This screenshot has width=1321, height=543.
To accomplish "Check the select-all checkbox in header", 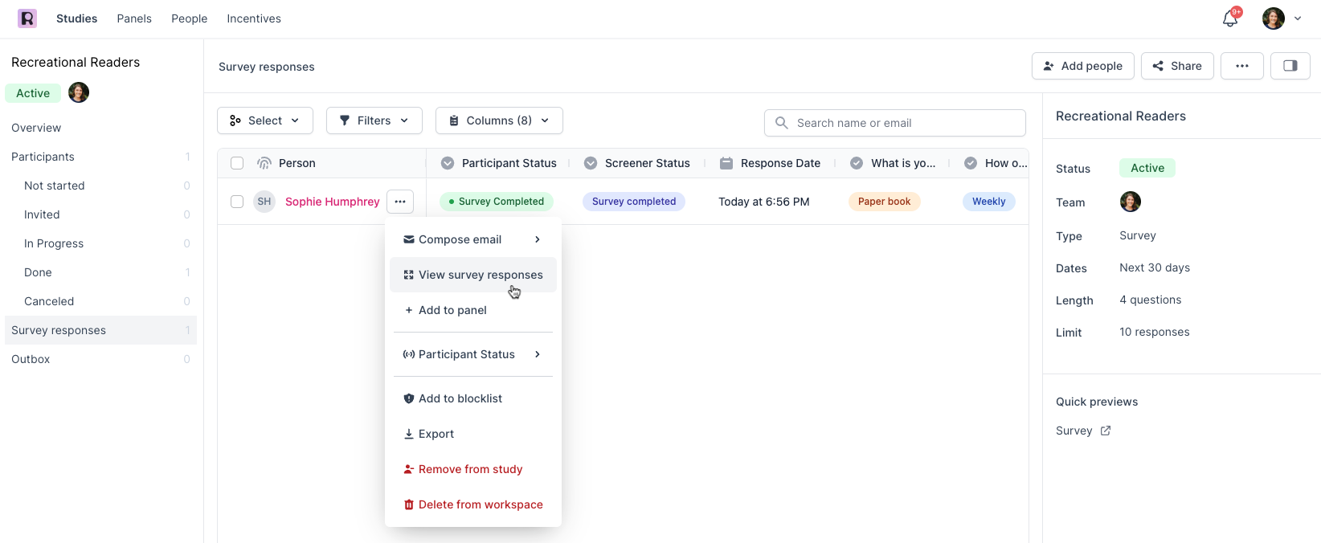I will click(237, 163).
